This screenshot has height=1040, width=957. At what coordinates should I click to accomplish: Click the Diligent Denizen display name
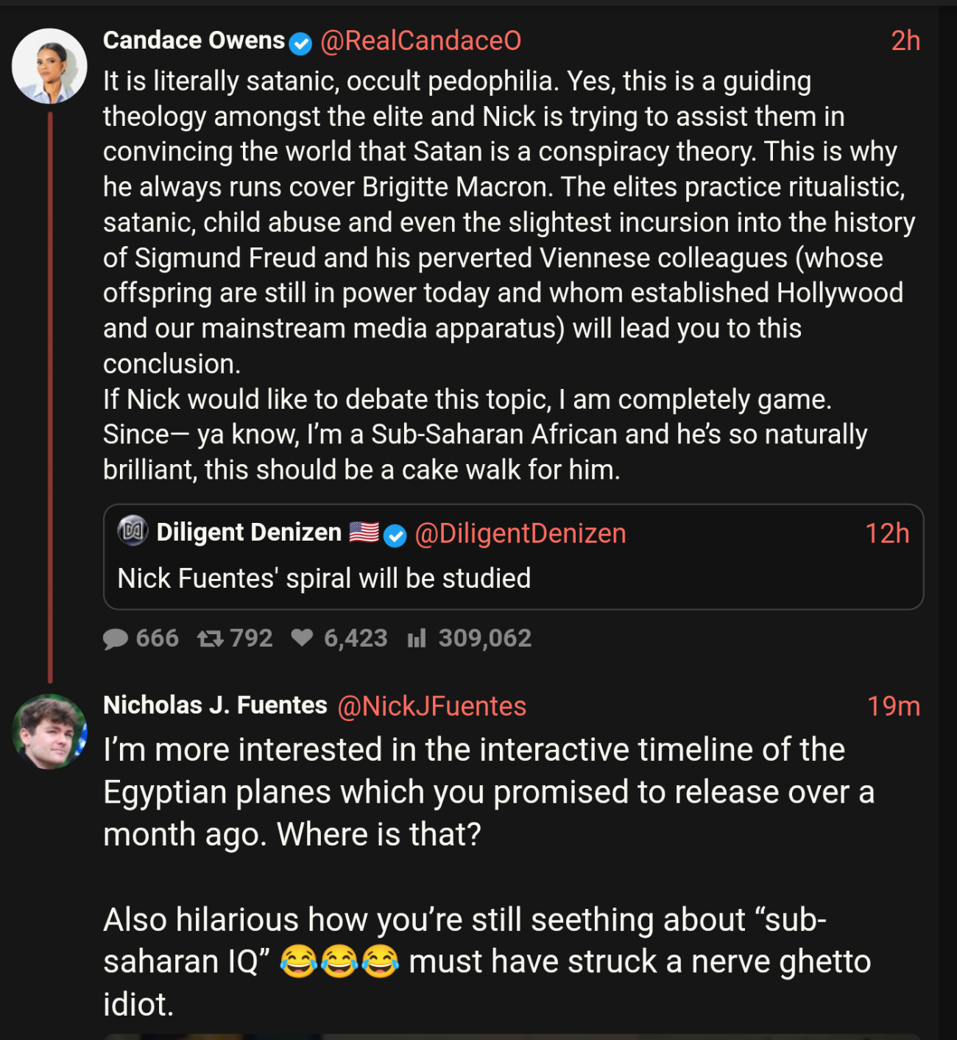click(249, 533)
